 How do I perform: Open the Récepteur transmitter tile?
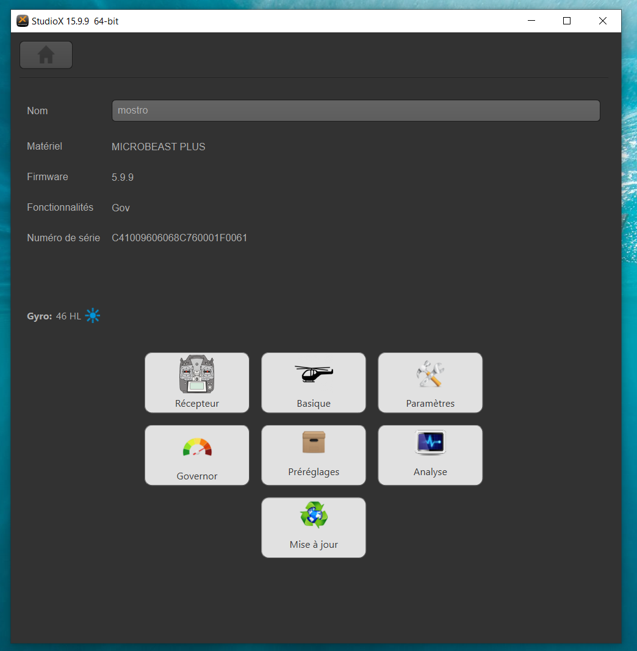pyautogui.click(x=197, y=383)
